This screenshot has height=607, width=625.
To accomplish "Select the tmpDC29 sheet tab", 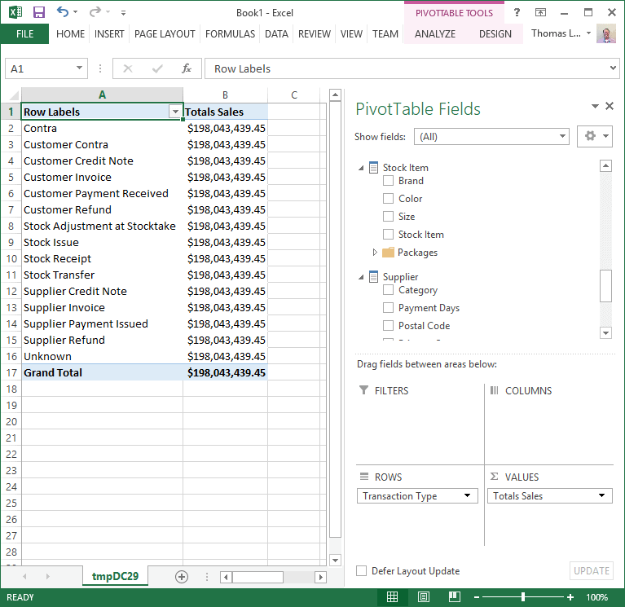I will (115, 576).
